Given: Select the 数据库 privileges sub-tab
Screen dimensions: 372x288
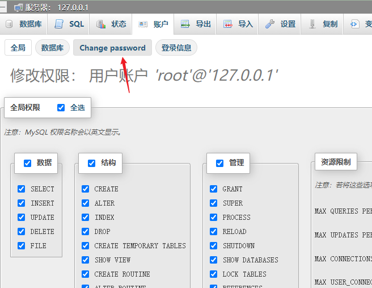Looking at the screenshot, I should pyautogui.click(x=52, y=48).
